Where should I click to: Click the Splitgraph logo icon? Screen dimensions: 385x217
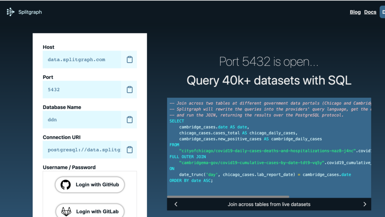coord(11,12)
